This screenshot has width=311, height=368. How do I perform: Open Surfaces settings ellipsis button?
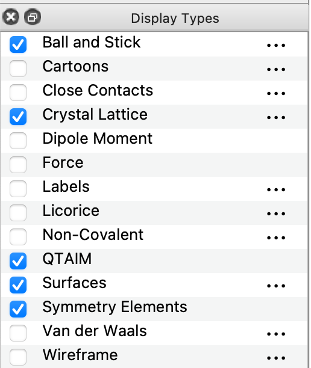pos(276,286)
